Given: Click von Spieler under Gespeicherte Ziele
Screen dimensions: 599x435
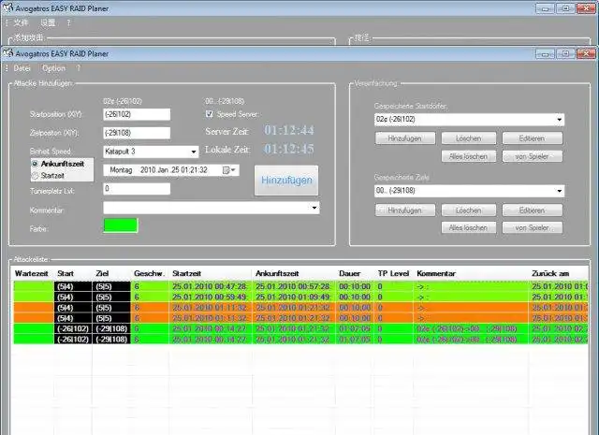Looking at the screenshot, I should [x=533, y=227].
